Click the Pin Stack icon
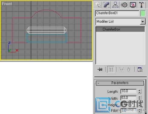 coord(100,69)
